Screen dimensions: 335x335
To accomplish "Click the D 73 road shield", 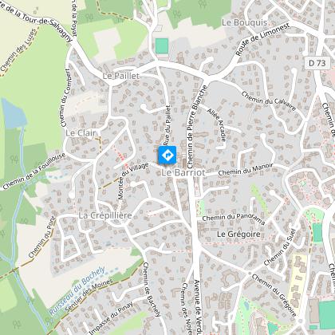I will pos(317,63).
